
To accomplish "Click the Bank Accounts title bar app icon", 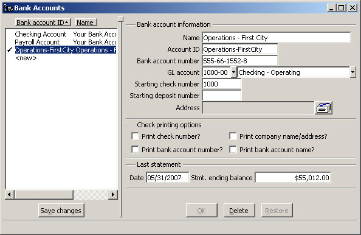I will point(8,8).
